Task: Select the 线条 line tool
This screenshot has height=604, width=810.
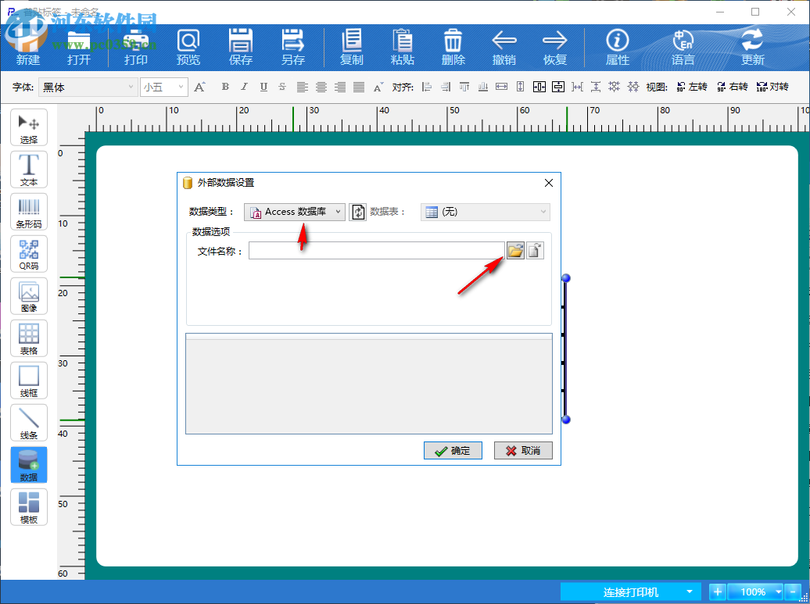Action: point(29,423)
